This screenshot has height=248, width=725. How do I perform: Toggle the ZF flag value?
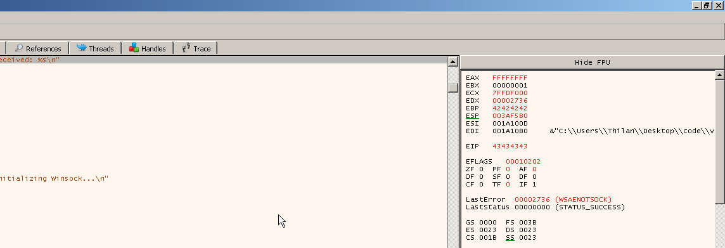pos(482,169)
